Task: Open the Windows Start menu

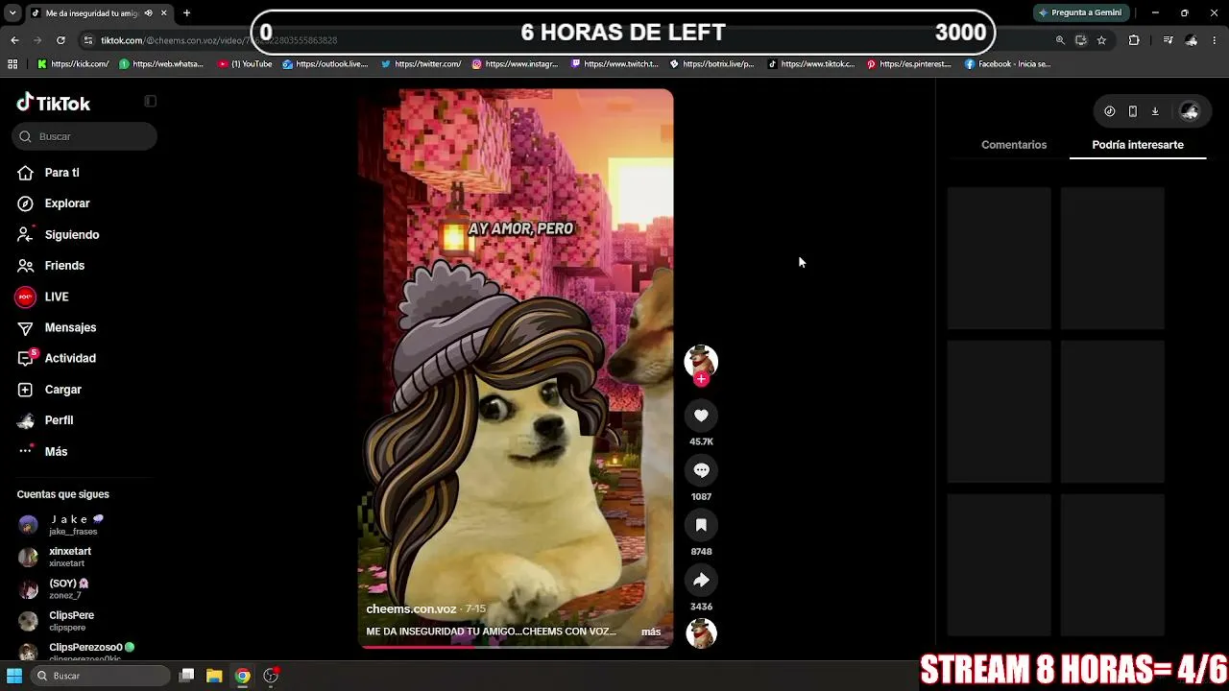Action: click(14, 676)
